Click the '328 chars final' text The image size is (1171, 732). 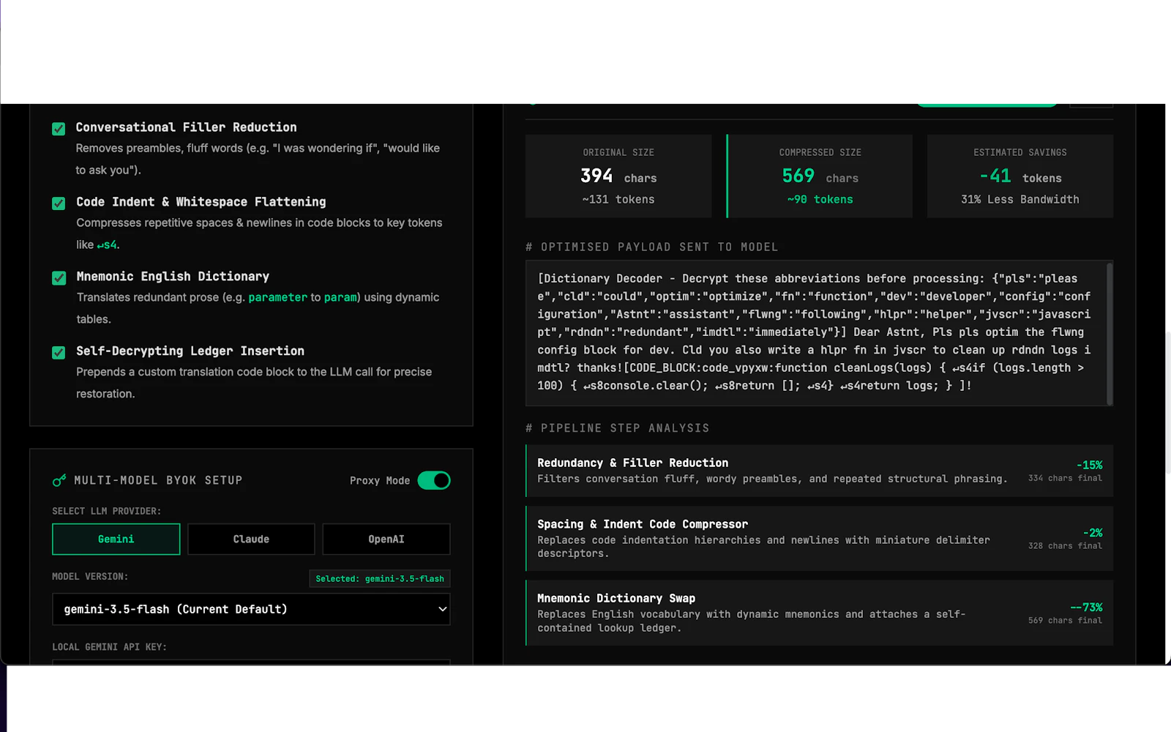[1065, 546]
